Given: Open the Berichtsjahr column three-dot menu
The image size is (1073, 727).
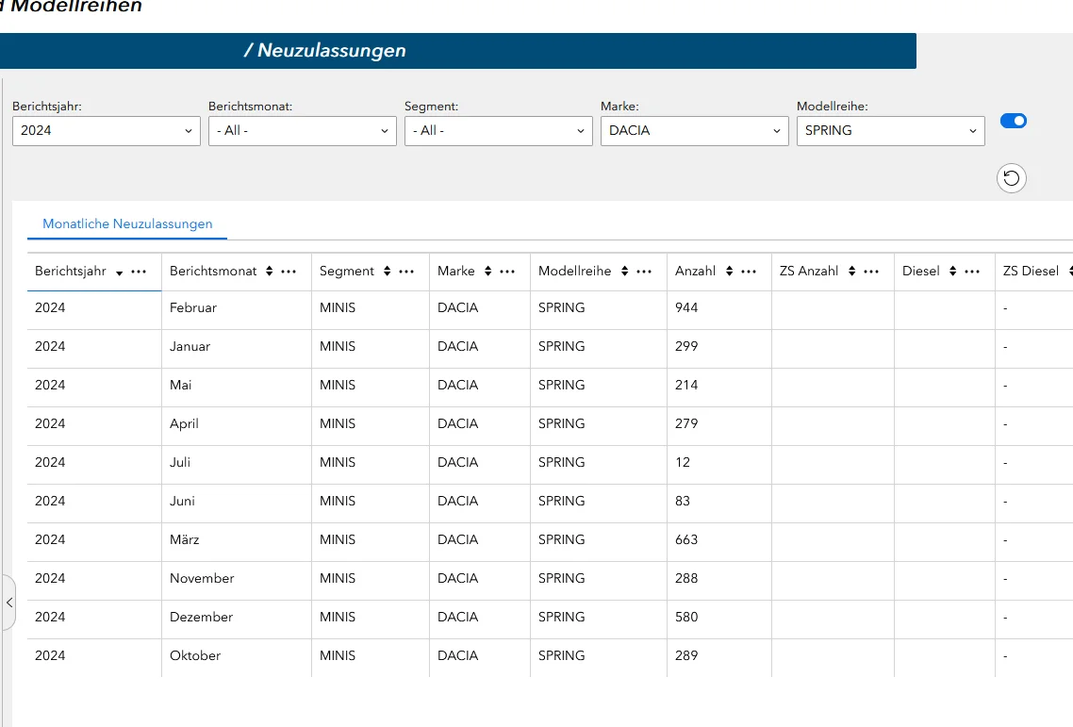Looking at the screenshot, I should coord(139,272).
